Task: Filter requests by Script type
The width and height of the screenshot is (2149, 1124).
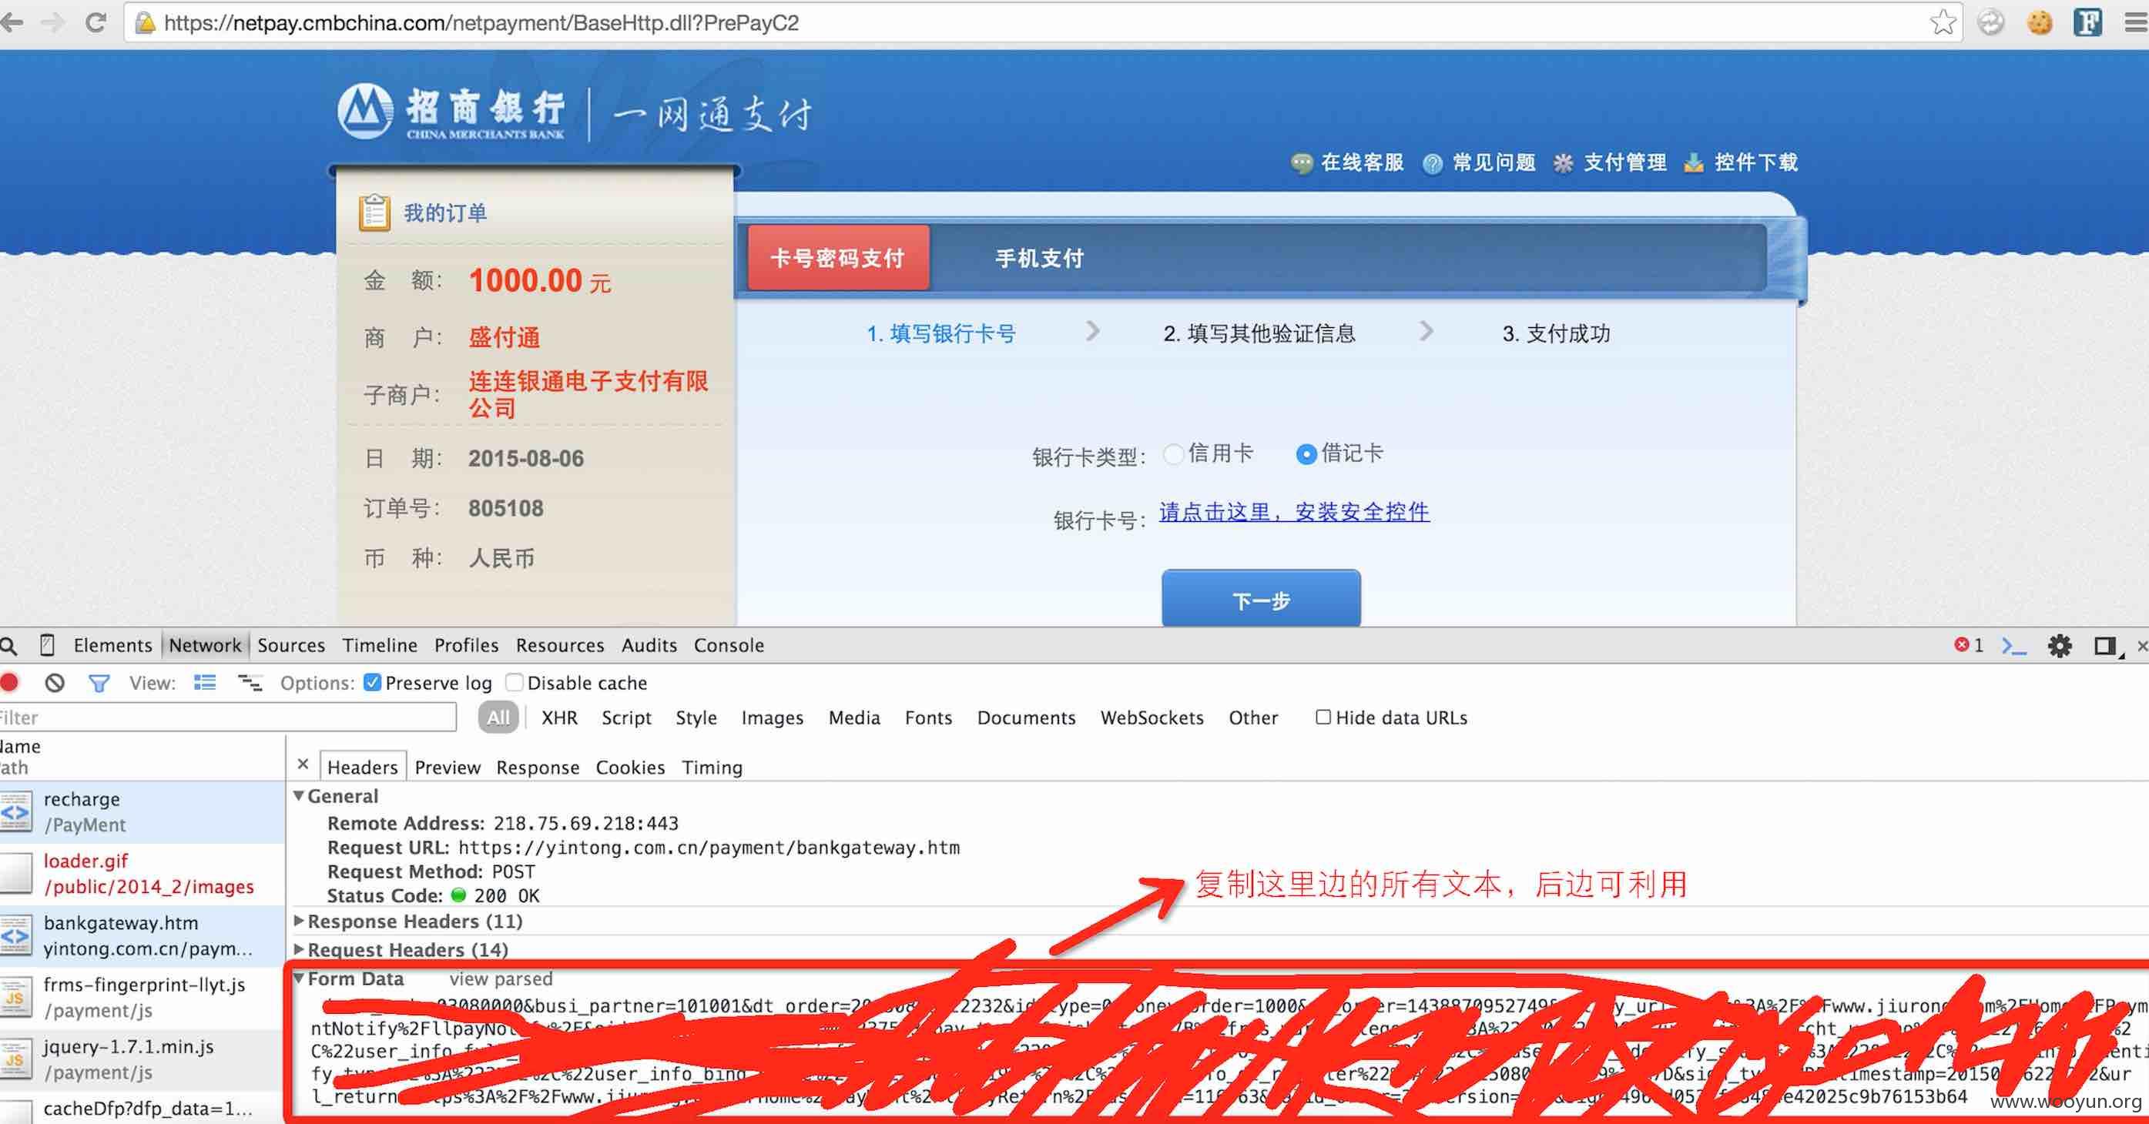Action: (626, 718)
